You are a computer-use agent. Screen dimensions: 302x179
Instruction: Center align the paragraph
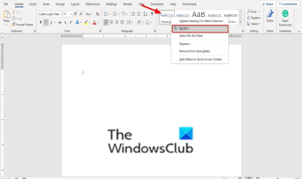pos(111,22)
